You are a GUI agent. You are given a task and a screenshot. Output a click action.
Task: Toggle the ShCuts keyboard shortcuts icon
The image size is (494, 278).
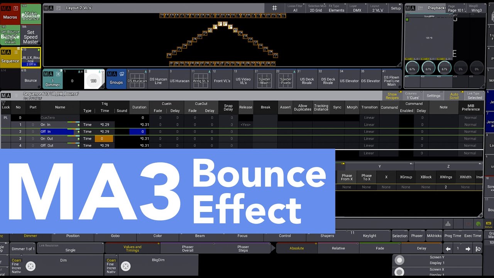point(489,225)
